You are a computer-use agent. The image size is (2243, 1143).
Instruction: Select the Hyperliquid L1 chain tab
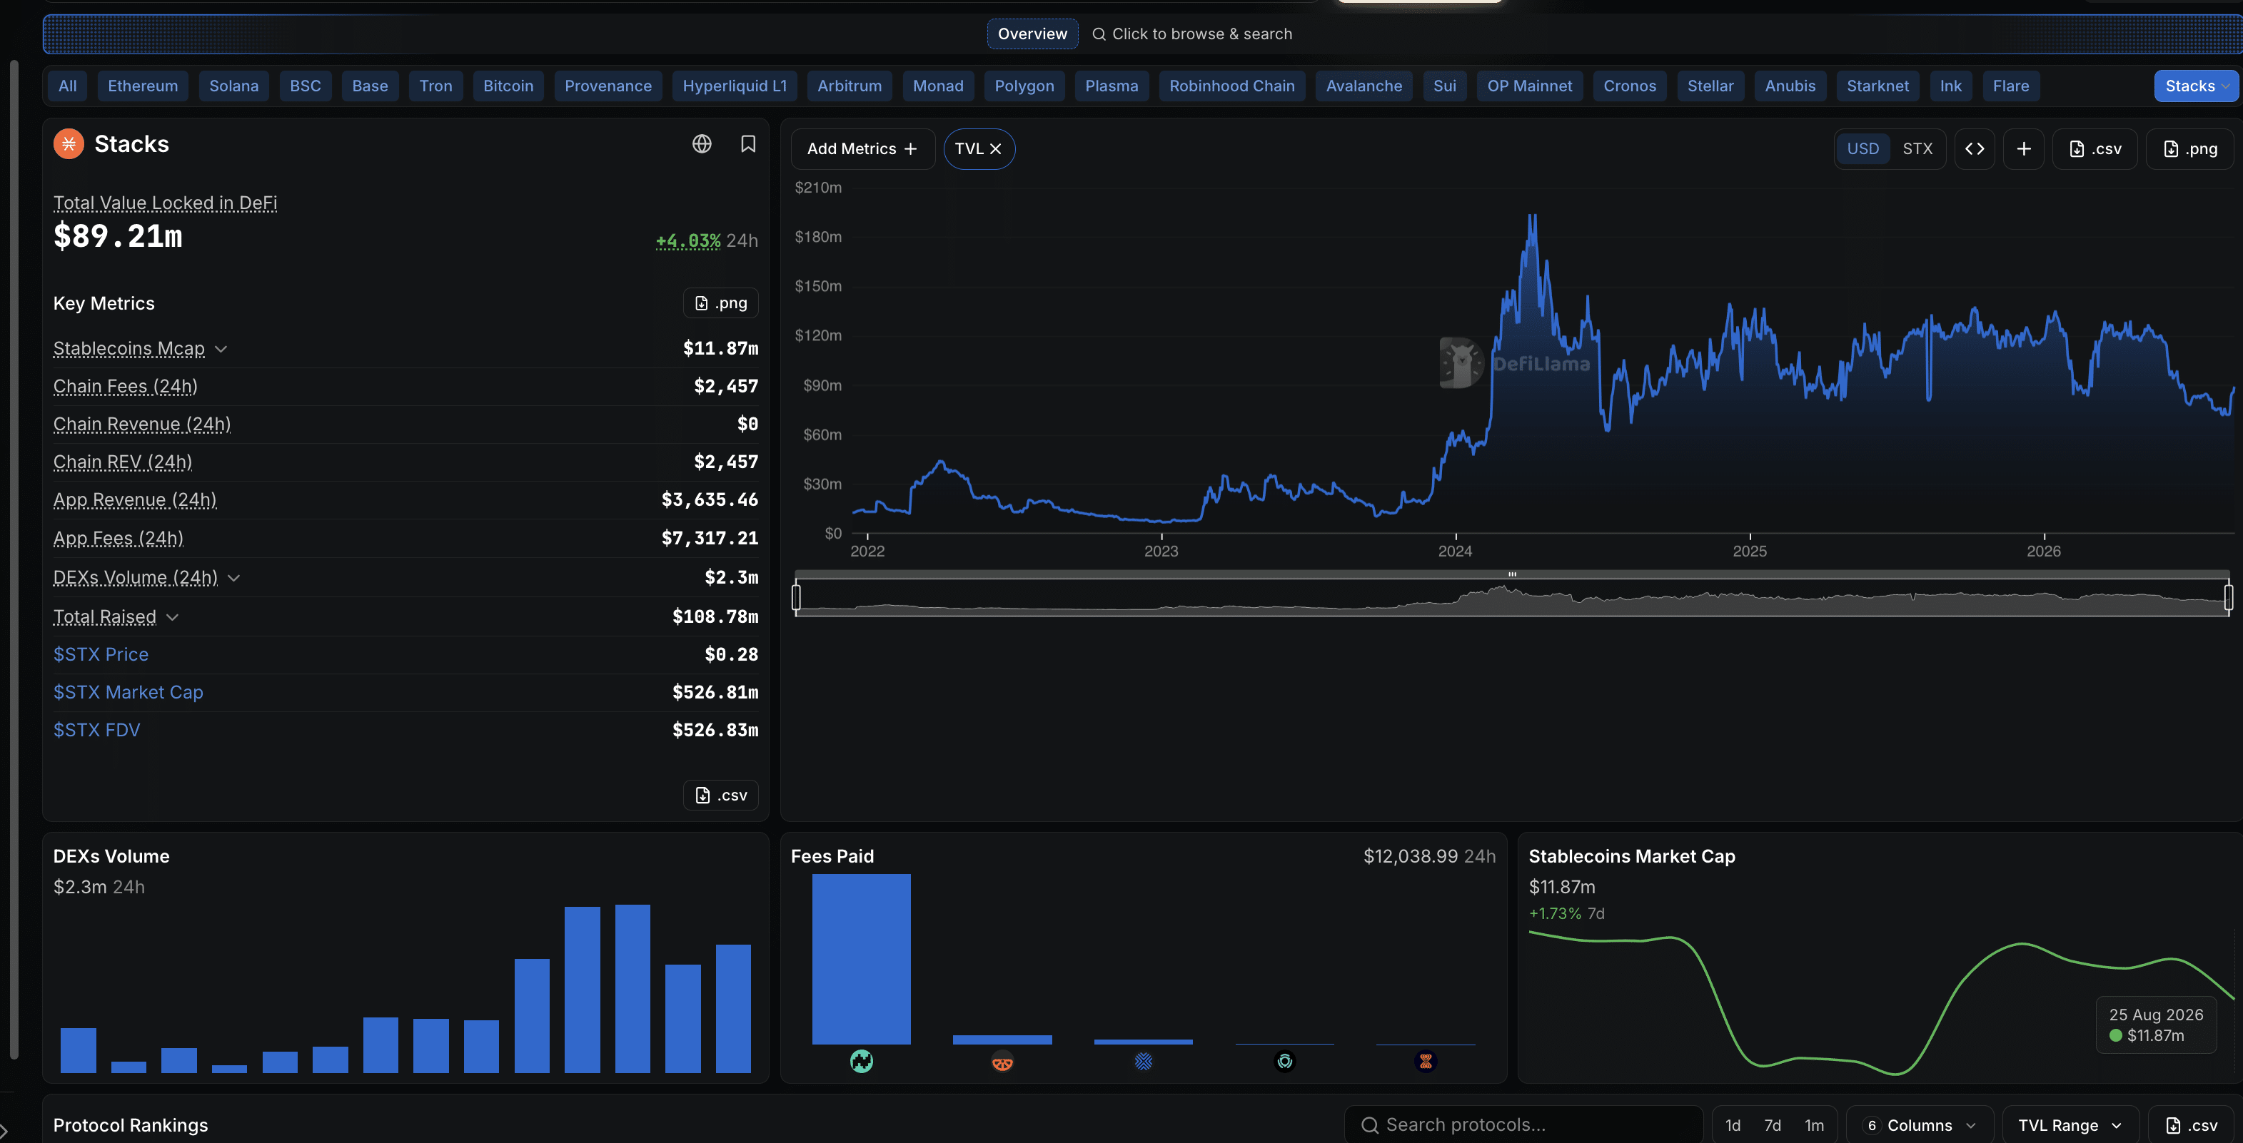(734, 86)
